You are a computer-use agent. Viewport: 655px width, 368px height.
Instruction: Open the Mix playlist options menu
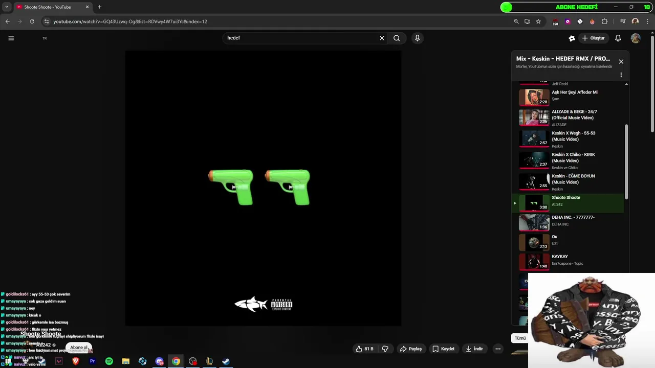tap(621, 75)
